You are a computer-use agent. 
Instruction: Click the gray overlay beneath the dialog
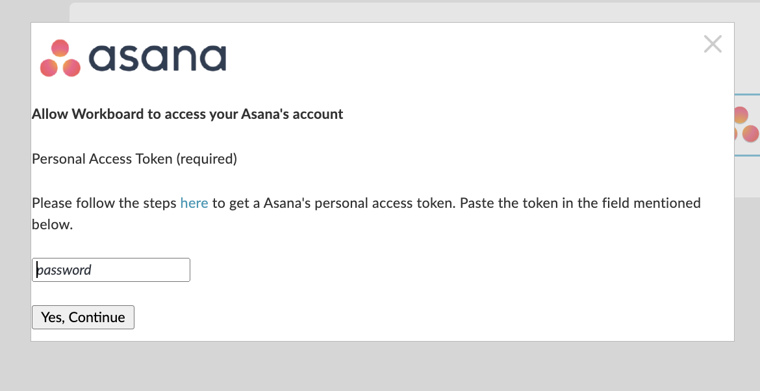click(x=380, y=366)
